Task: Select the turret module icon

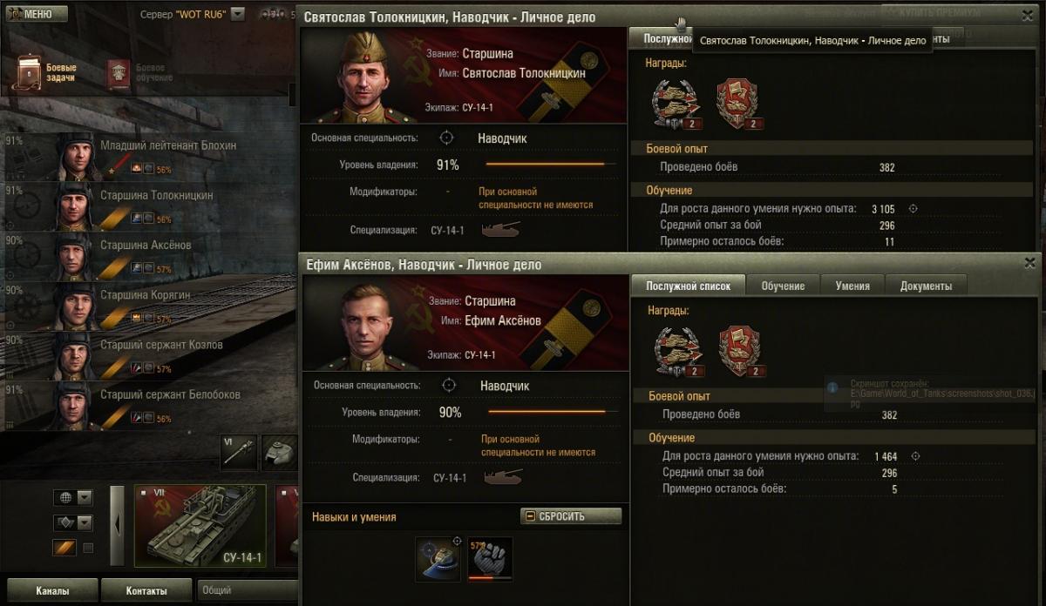Action: [279, 453]
